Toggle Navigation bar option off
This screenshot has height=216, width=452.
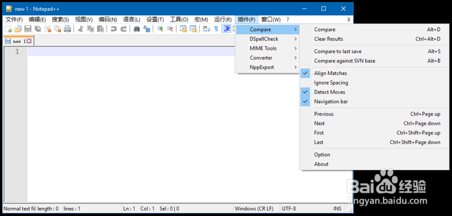coord(375,101)
